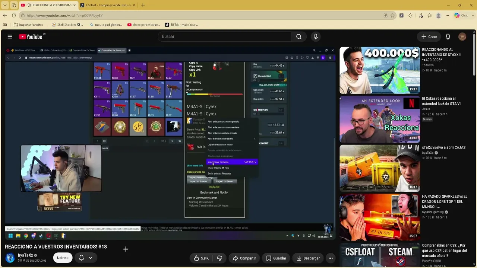Expand the subscription notification bell dropdown
Image resolution: width=477 pixels, height=268 pixels.
(86, 258)
